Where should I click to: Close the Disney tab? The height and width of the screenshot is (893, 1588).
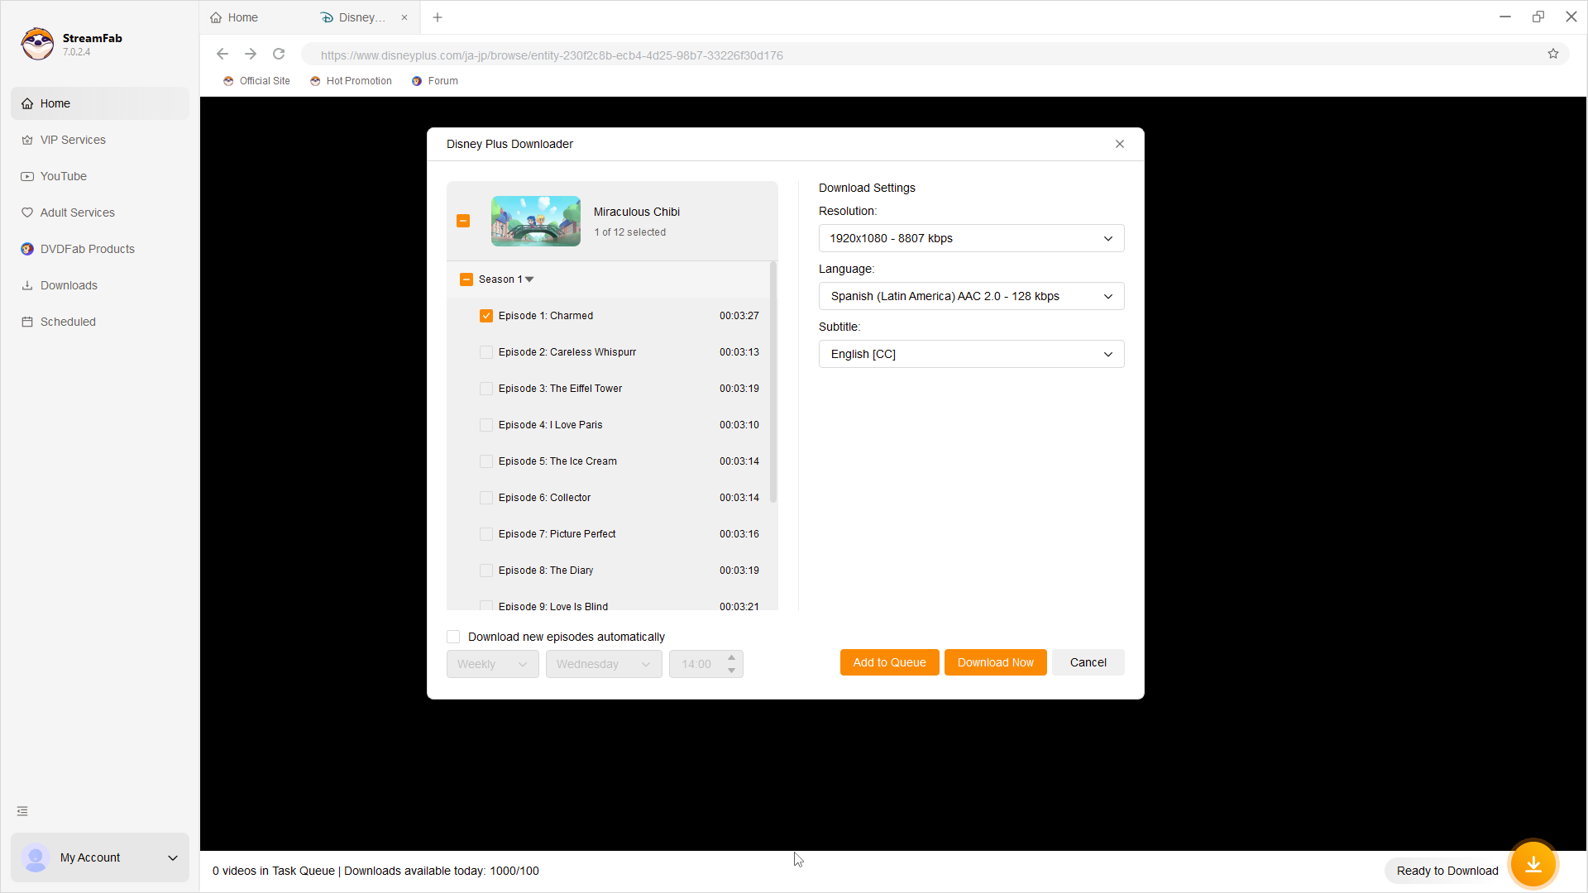(404, 17)
